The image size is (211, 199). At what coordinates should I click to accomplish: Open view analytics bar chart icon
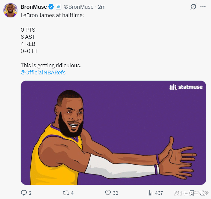150,193
